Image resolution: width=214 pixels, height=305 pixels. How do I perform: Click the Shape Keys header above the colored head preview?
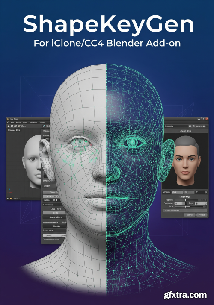coord(185,131)
